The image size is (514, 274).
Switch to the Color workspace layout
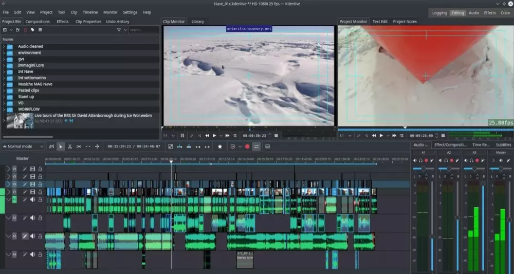pyautogui.click(x=505, y=13)
